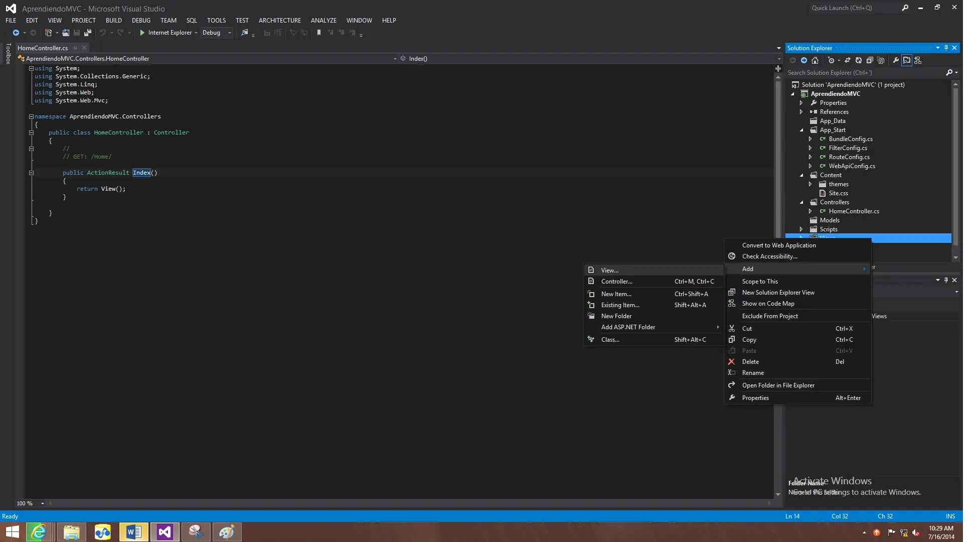Open the ARCHITECTURE menu
This screenshot has width=974, height=542.
pyautogui.click(x=280, y=21)
